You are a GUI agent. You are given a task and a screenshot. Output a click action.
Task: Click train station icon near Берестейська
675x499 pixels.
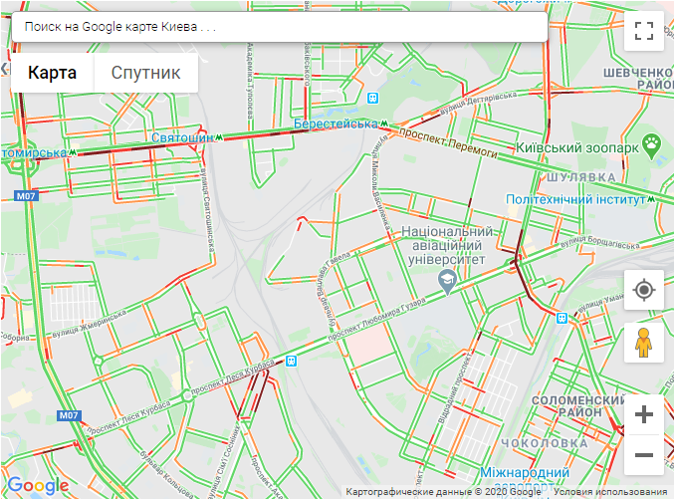372,99
